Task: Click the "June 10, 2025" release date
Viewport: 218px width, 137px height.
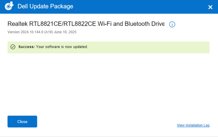Action: click(x=67, y=32)
